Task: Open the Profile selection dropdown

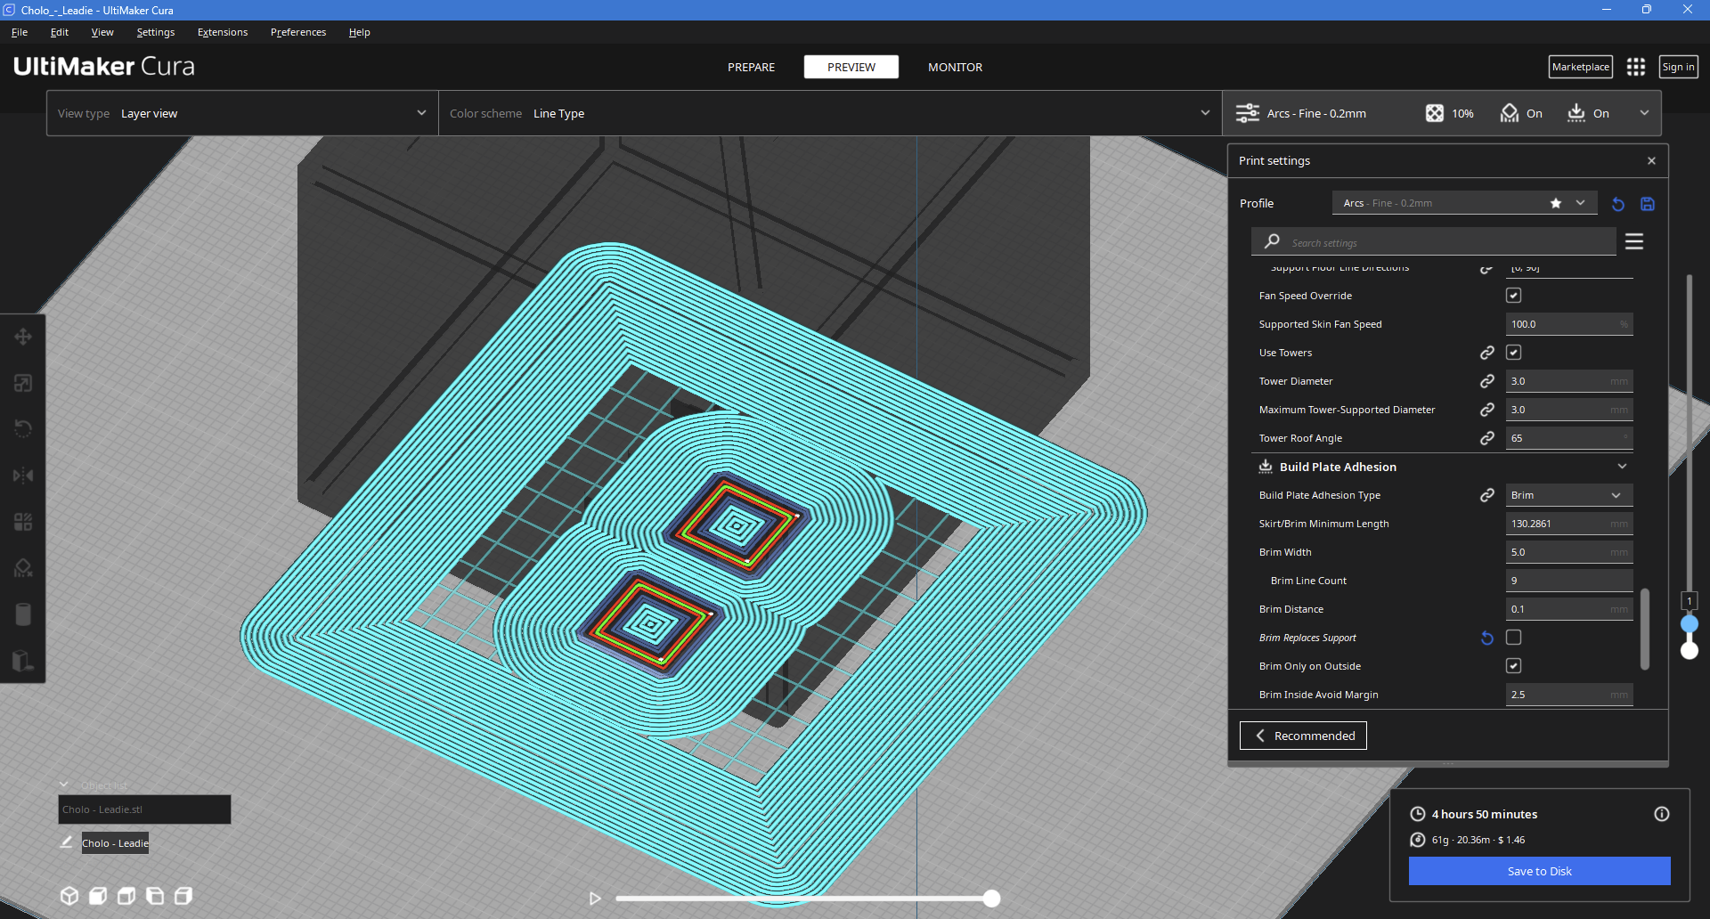Action: (1465, 203)
